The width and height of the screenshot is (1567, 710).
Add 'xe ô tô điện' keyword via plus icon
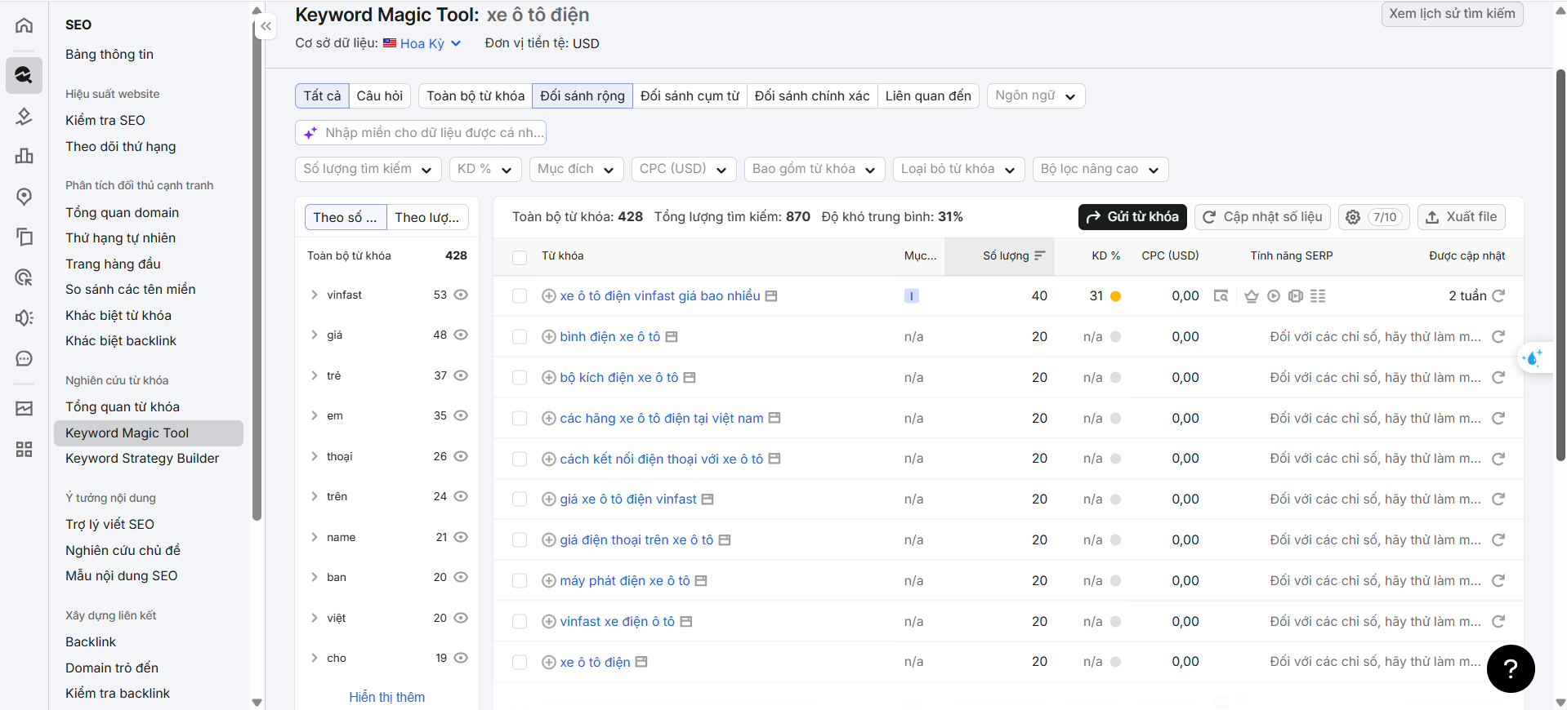click(549, 663)
